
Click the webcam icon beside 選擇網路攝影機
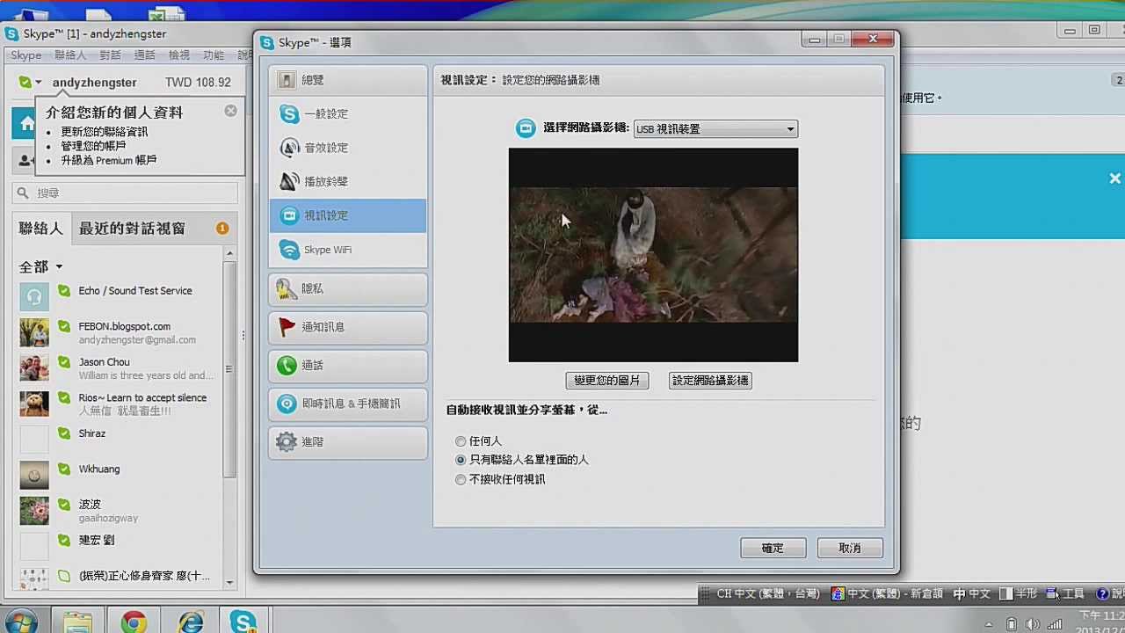[525, 128]
